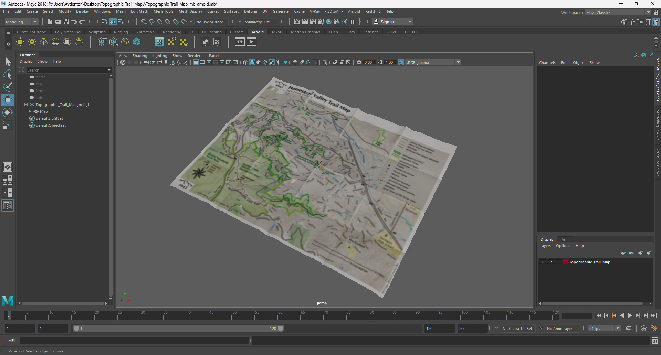Open the TX Manager icon
661x355 pixels.
(159, 42)
